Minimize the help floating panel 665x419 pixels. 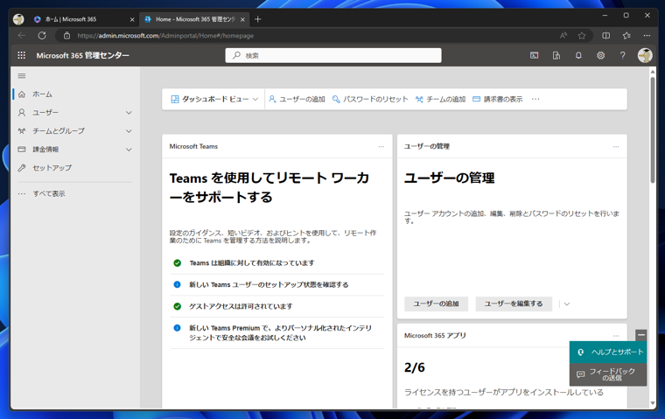click(x=641, y=335)
